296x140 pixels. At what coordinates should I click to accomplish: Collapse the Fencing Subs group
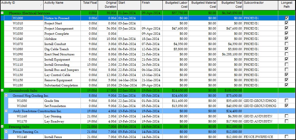pyautogui.click(x=2, y=127)
